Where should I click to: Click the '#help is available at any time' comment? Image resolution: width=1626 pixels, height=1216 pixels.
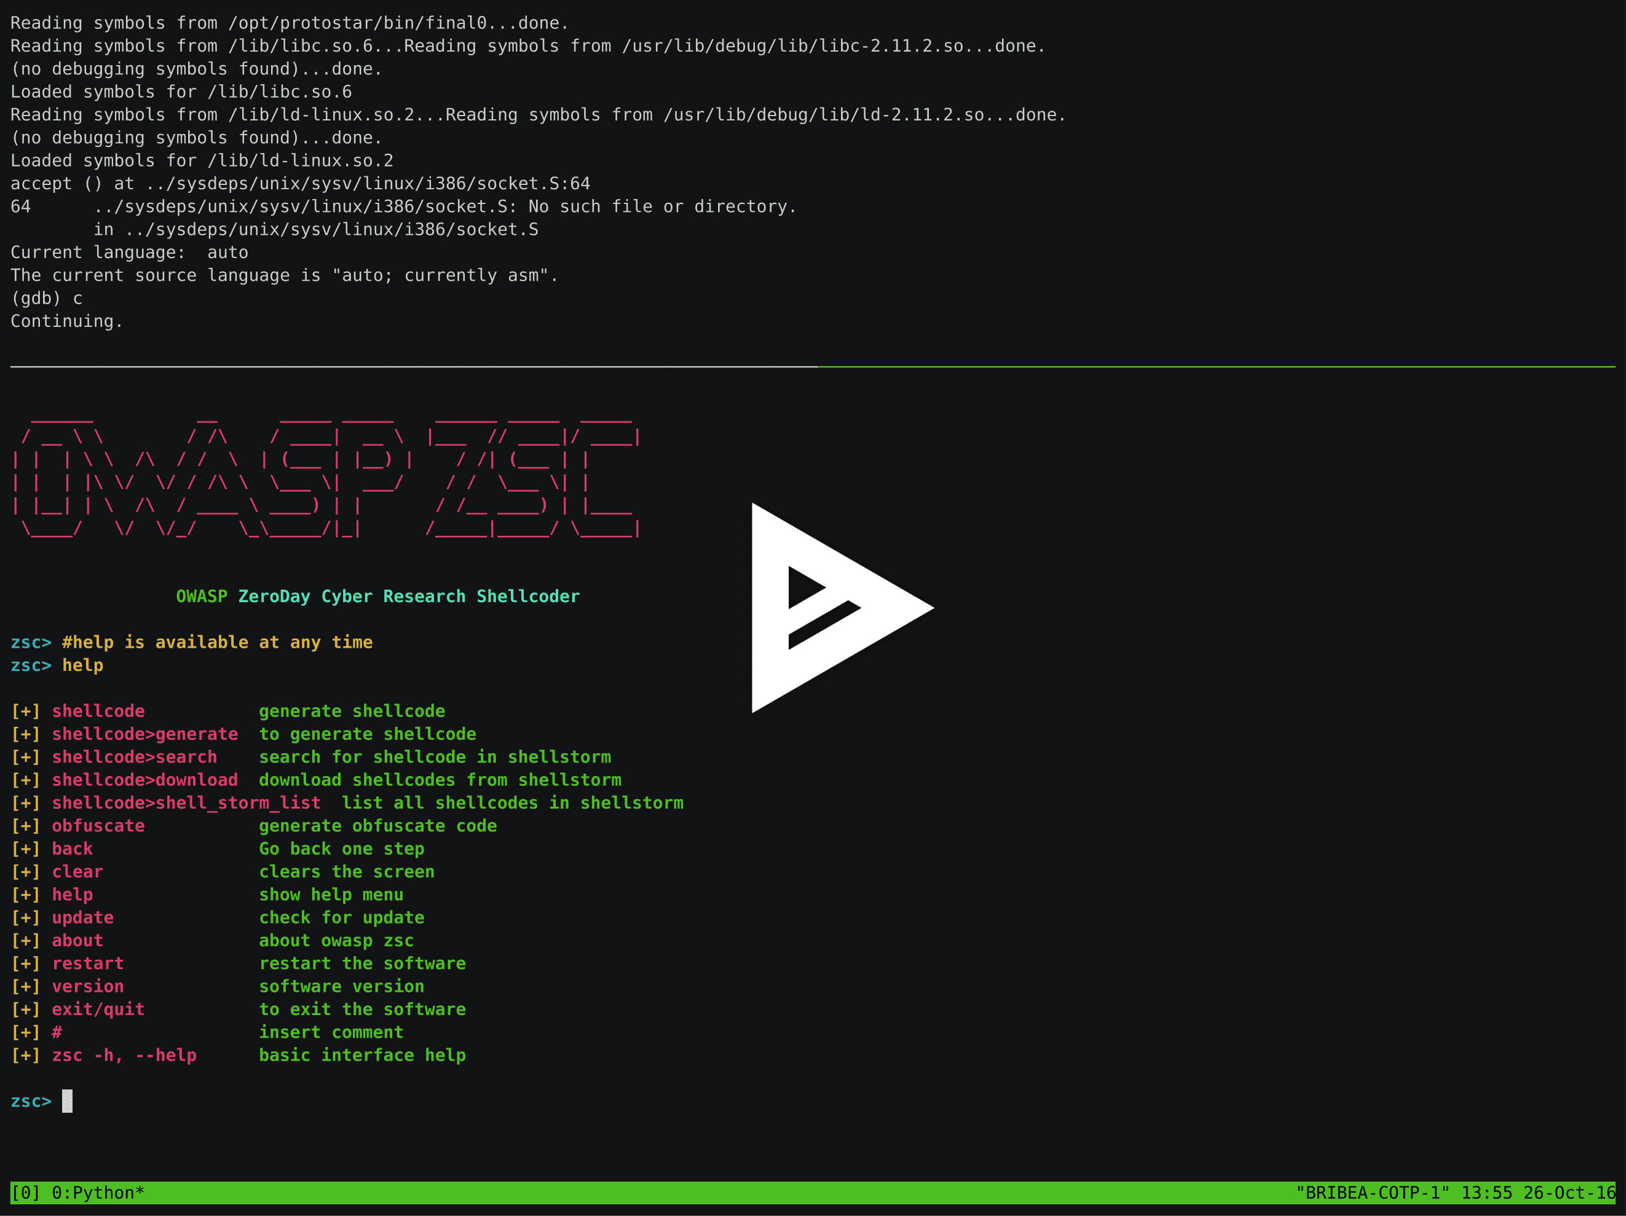click(x=218, y=642)
